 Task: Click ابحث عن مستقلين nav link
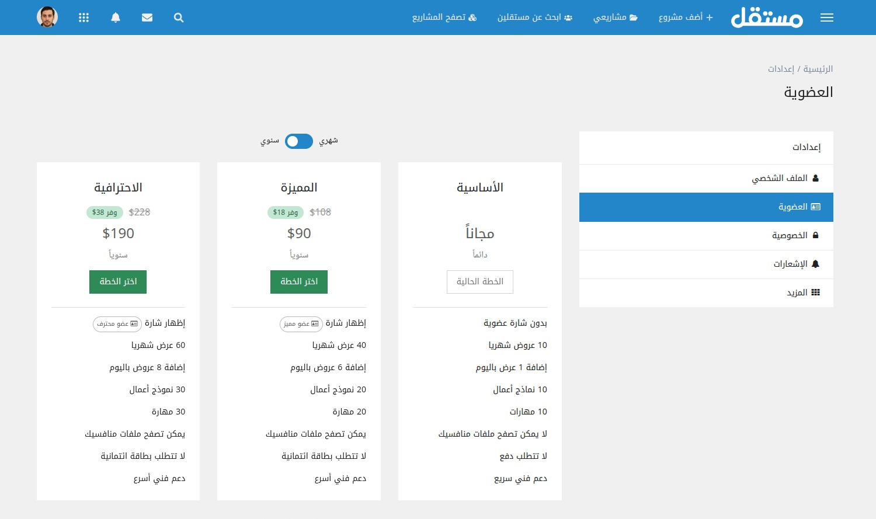tap(534, 18)
